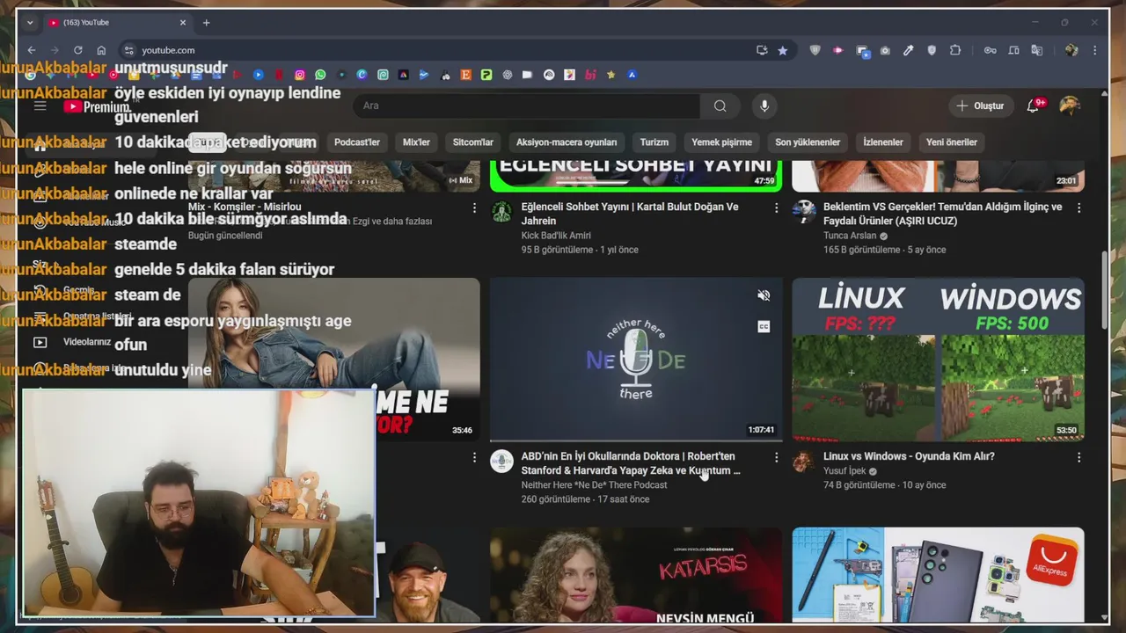Open the AliExpress phone teardown thumbnail
The width and height of the screenshot is (1126, 633).
point(938,575)
